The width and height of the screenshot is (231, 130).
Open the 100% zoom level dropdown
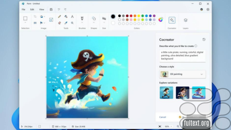168,126
